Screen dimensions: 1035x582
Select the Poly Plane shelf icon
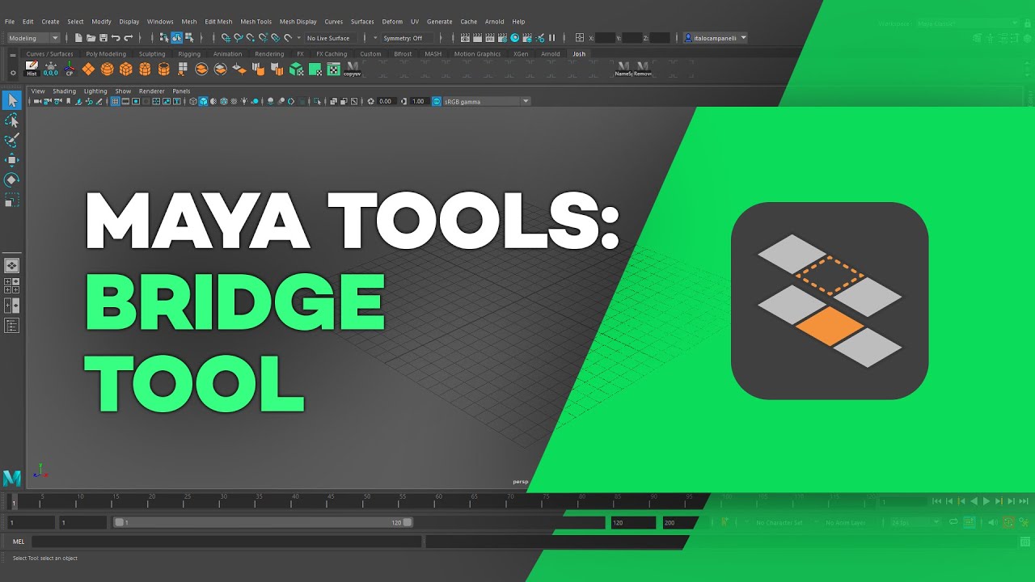(x=88, y=69)
